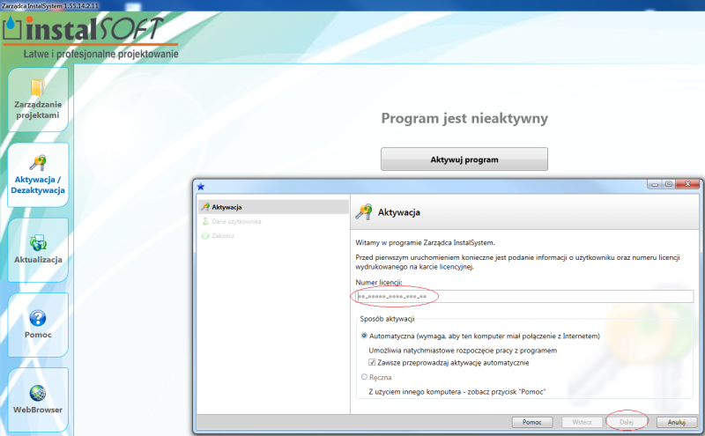Viewport: 705px width, 436px height.
Task: Close the activation dialog window
Action: point(688,184)
